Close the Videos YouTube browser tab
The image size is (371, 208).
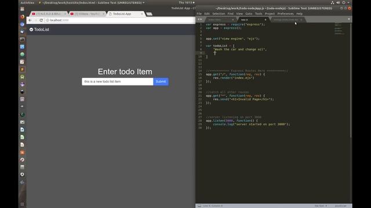[x=103, y=14]
